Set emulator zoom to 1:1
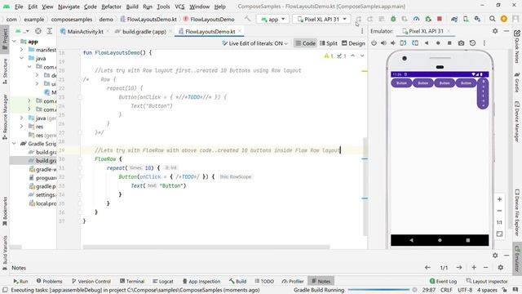Viewport: 522px width, 294px height. 499,222
